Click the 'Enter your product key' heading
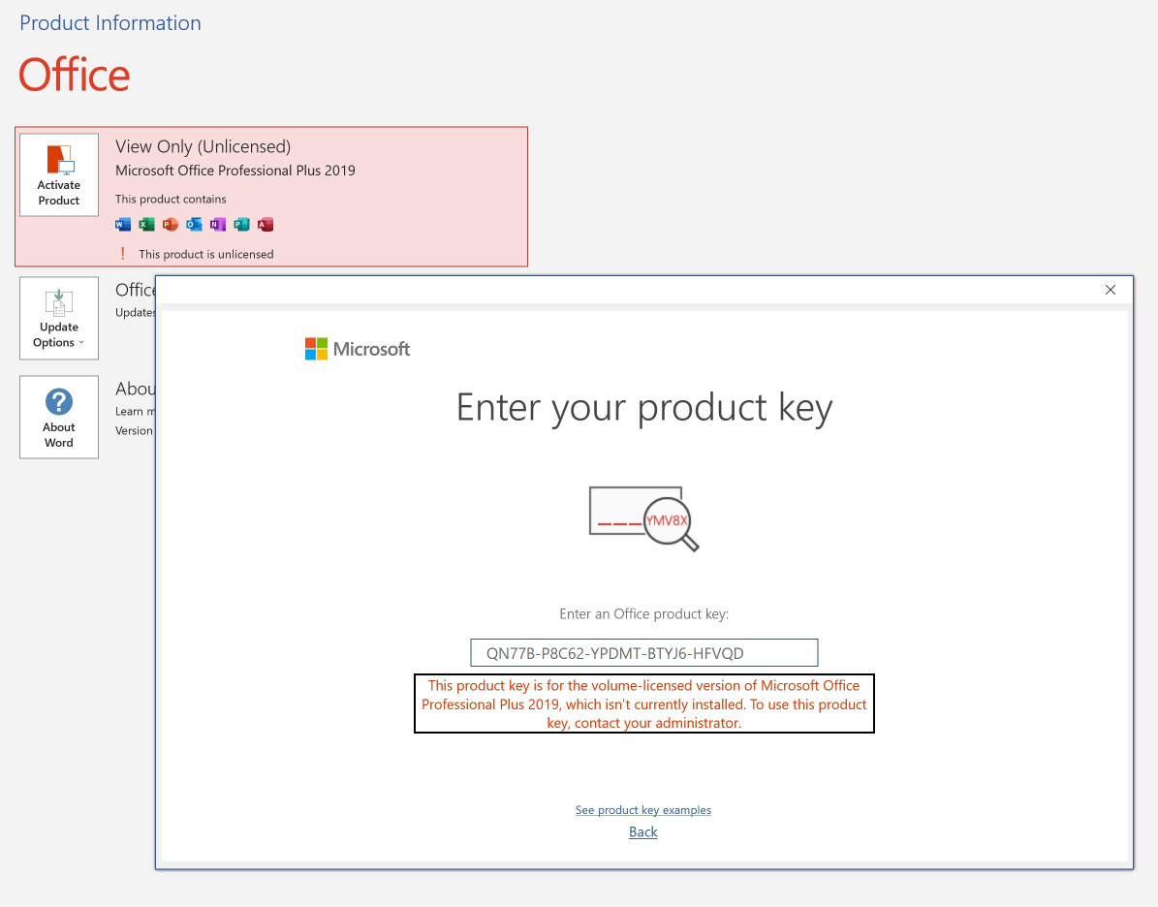 (644, 409)
